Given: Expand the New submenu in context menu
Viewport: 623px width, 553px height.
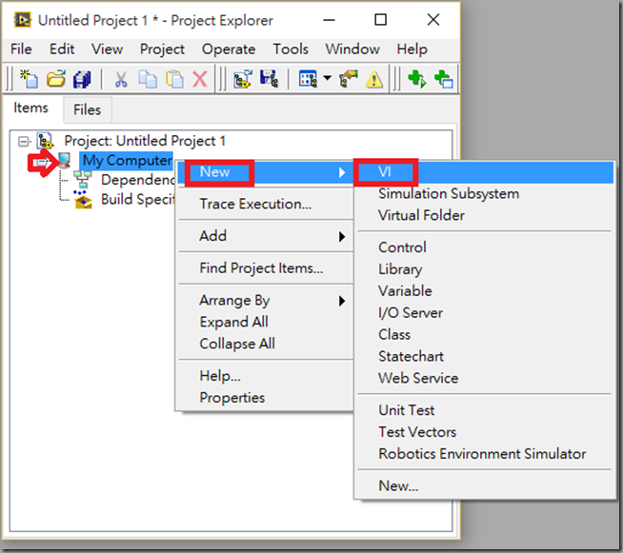Looking at the screenshot, I should (x=265, y=172).
